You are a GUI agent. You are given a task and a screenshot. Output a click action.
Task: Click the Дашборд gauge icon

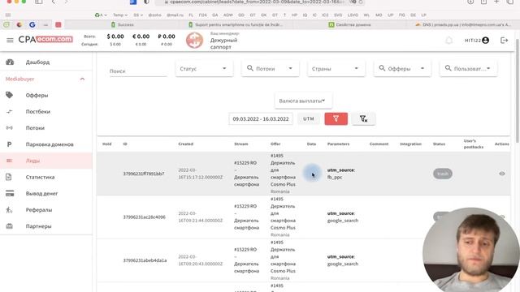click(x=10, y=62)
